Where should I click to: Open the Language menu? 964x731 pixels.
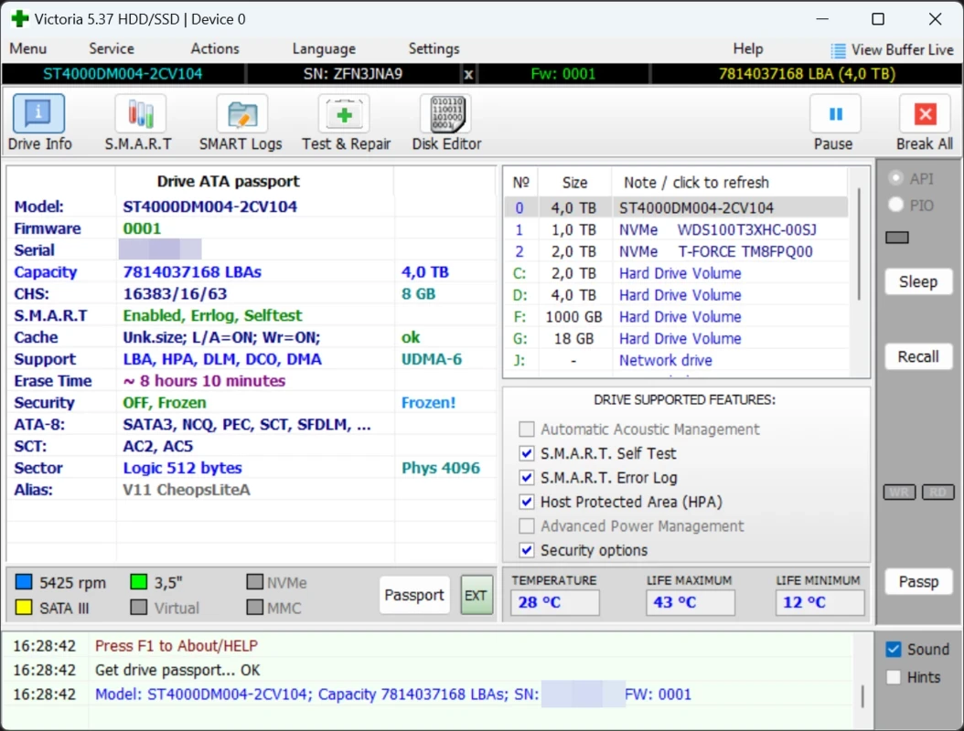tap(323, 49)
